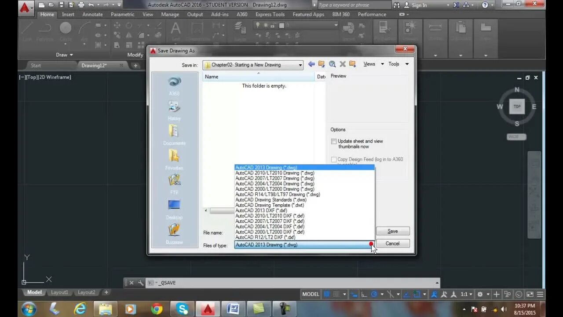Open Documents location in Save dialog sidebar
563x317 pixels.
tap(174, 135)
